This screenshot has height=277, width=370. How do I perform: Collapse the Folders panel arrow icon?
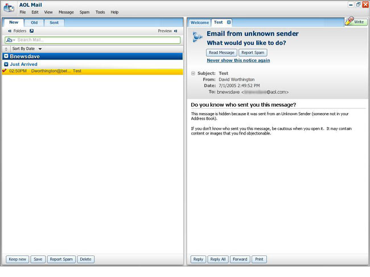pos(10,31)
